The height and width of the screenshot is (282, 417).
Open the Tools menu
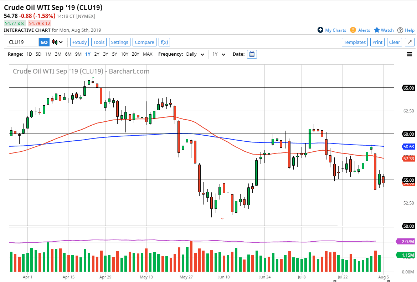[x=99, y=42]
